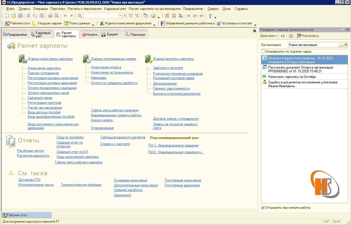Open the Организация selection ellipsis button

341,45
